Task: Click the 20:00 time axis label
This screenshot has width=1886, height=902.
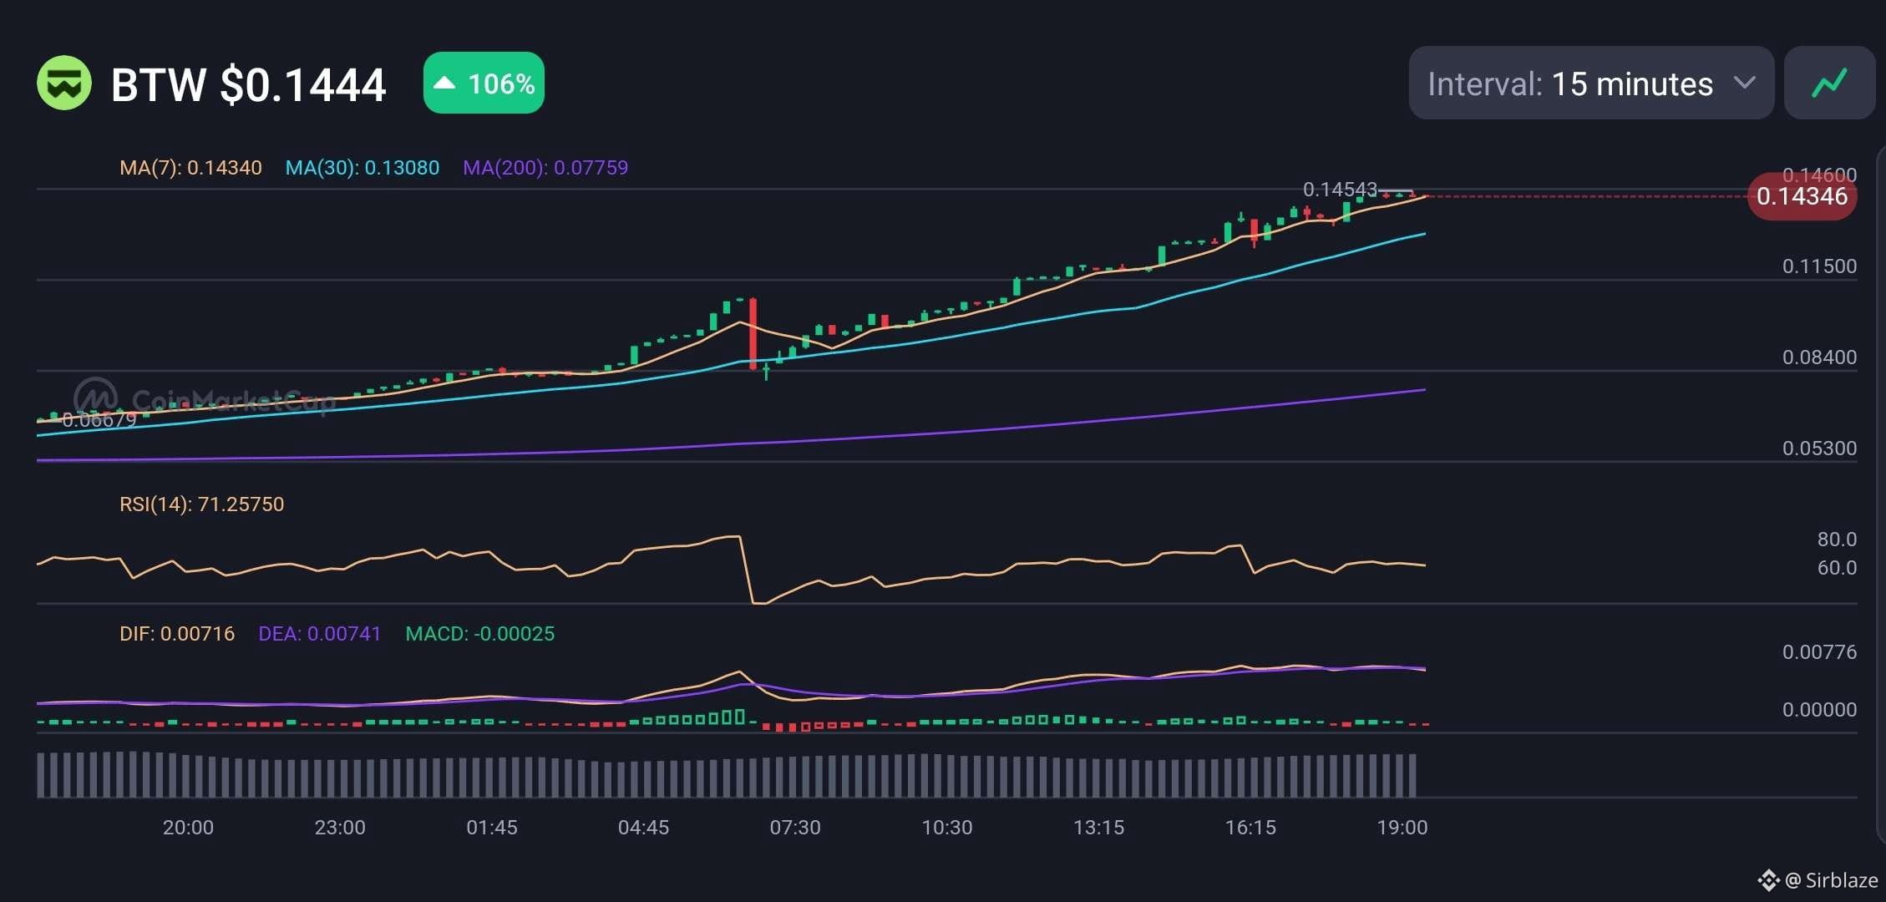Action: pyautogui.click(x=188, y=828)
